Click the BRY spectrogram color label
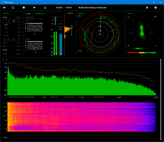 point(5,116)
